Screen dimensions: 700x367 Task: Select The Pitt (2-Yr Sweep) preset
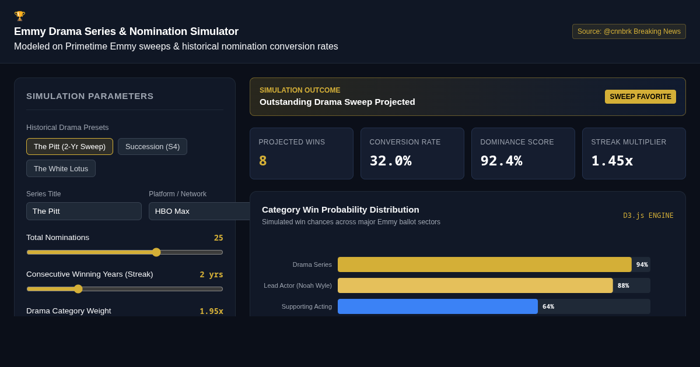point(69,147)
